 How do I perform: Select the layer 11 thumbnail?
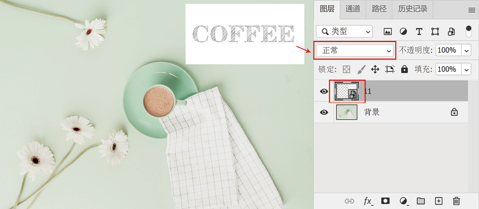point(347,91)
